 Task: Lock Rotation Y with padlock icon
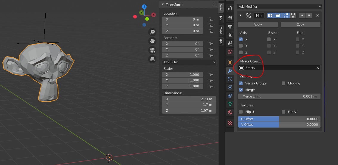[211, 49]
